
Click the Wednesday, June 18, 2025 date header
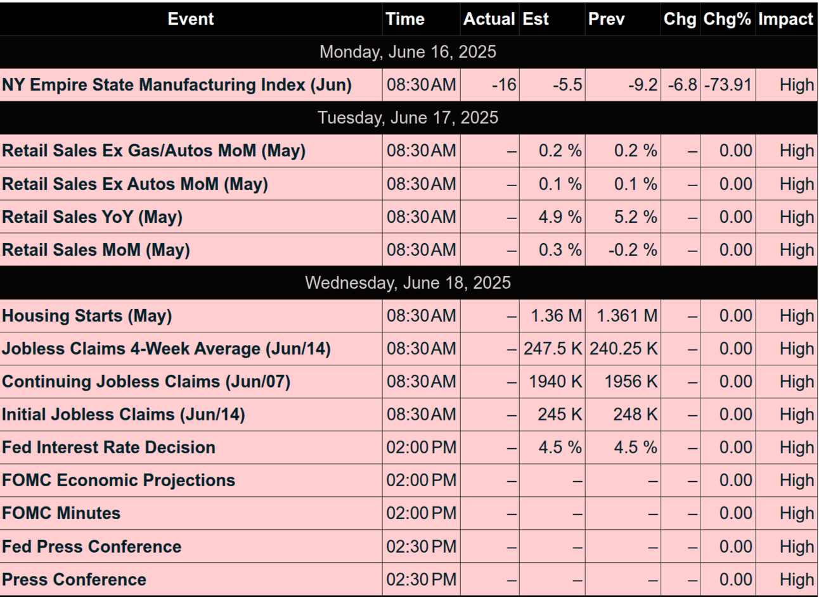(x=408, y=282)
